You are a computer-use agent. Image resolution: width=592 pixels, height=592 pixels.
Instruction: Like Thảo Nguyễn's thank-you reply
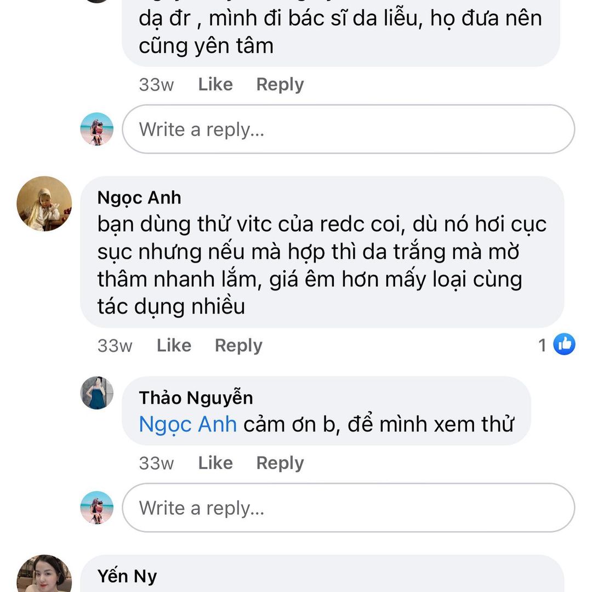[x=215, y=463]
